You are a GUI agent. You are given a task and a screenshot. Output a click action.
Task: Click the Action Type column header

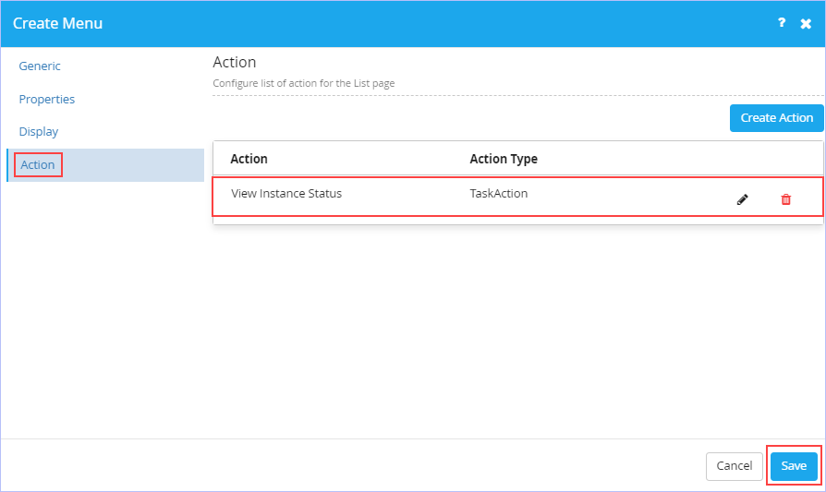[503, 159]
